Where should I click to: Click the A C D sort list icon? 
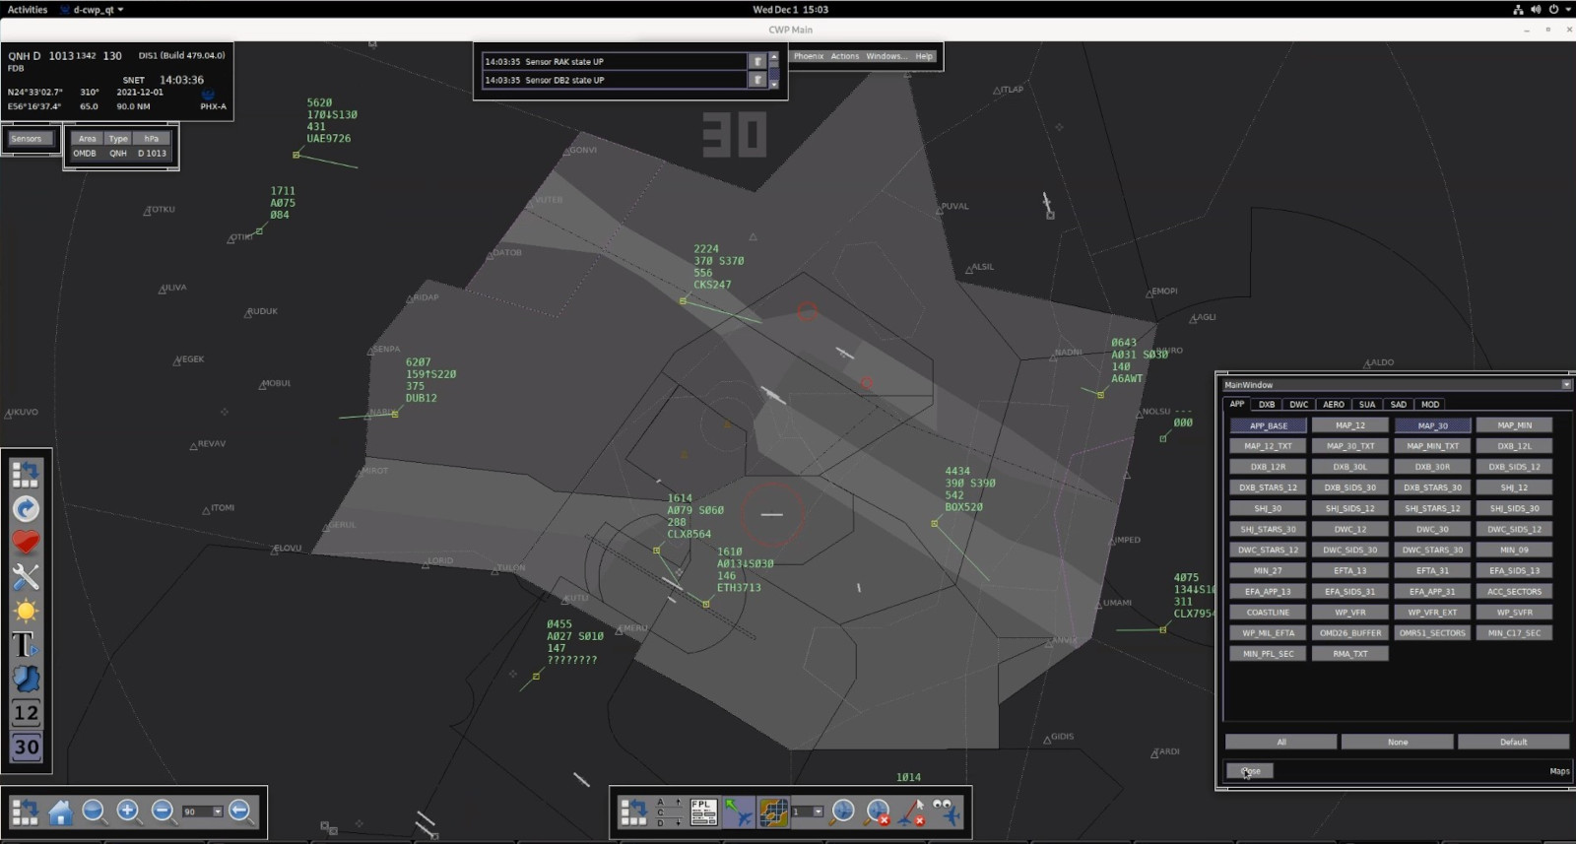click(668, 812)
